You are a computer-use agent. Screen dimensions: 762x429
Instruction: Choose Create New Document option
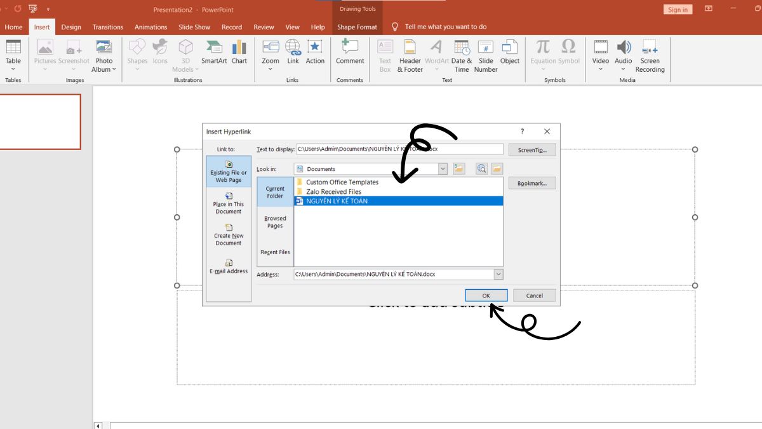pos(229,235)
